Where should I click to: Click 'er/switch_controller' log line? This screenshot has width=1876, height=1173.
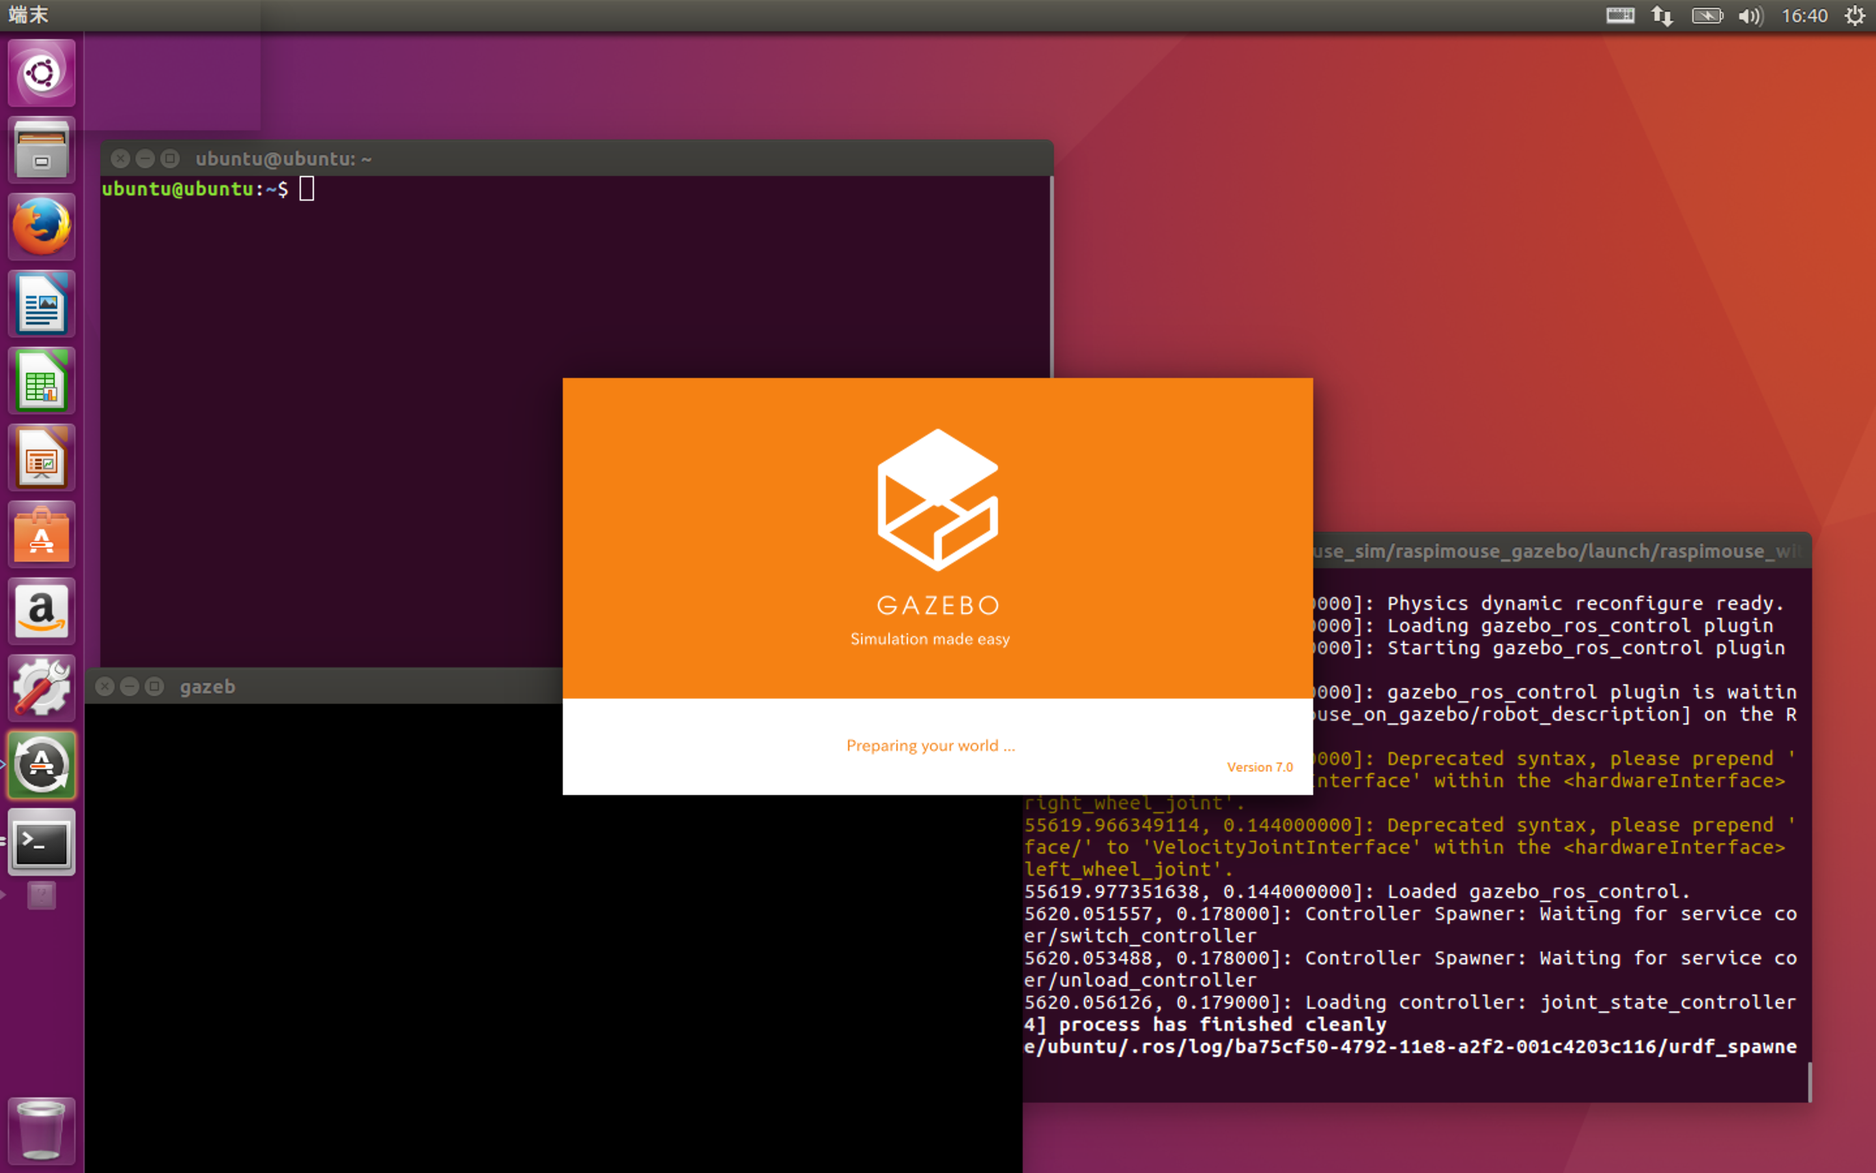[x=1141, y=936]
